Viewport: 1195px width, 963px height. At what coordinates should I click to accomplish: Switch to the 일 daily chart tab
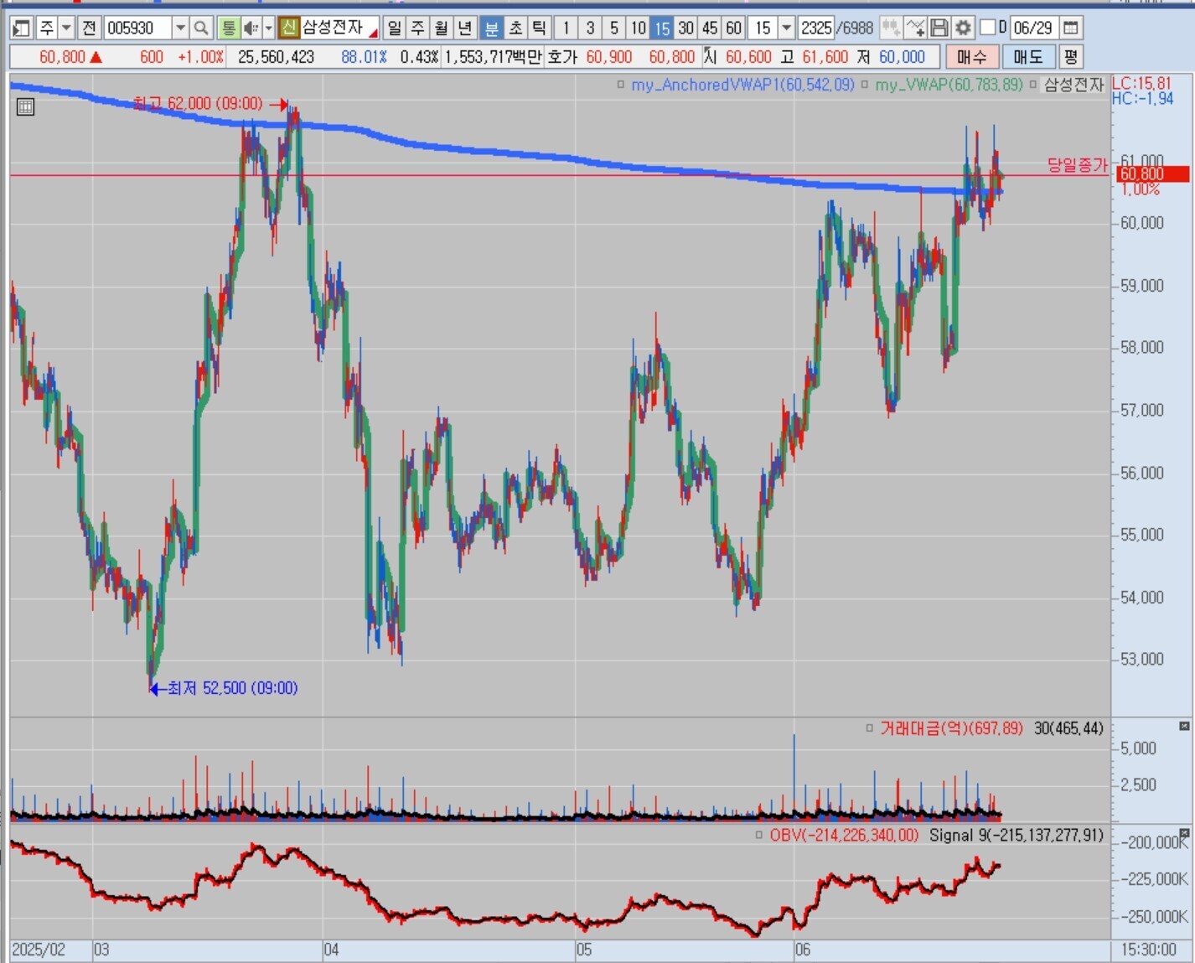click(394, 28)
